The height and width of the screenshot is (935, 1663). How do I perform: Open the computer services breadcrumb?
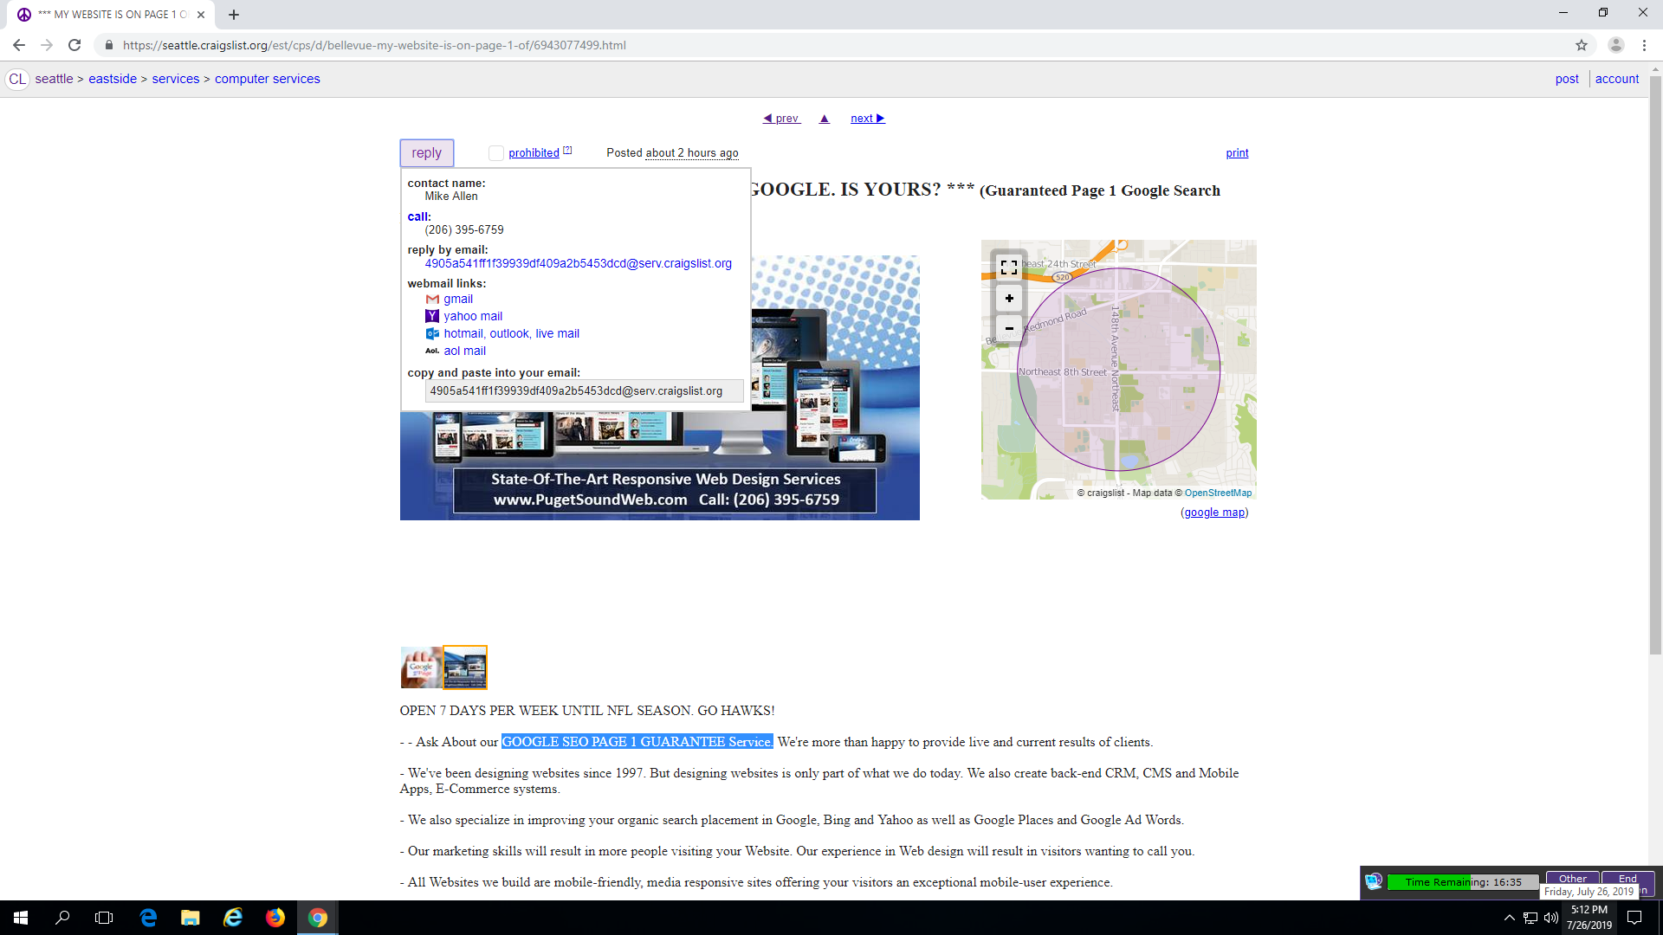pos(268,79)
